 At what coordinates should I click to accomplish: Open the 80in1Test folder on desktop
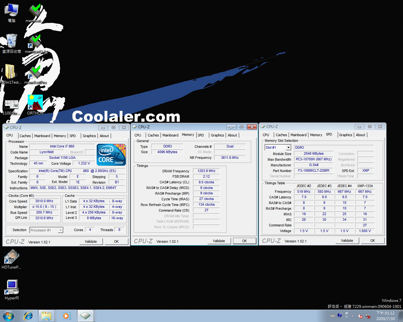click(x=11, y=74)
